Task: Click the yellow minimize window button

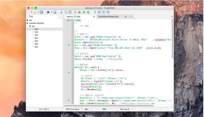Action: (32, 8)
